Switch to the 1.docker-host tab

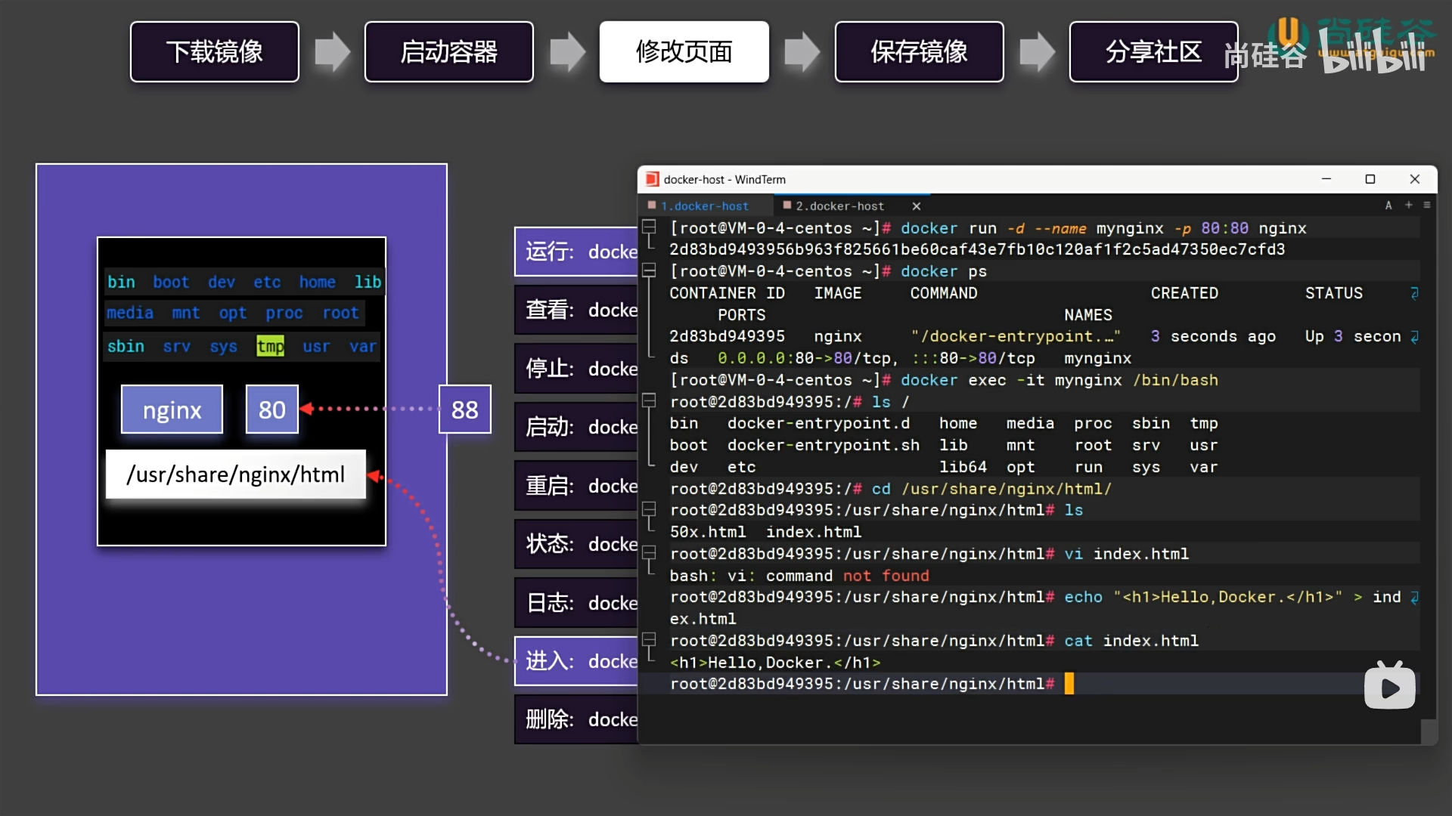pyautogui.click(x=704, y=206)
